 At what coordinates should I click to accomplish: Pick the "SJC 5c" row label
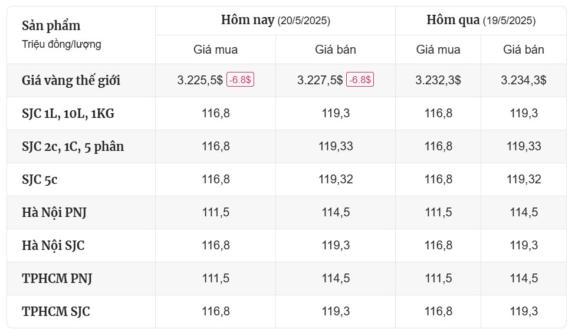click(40, 180)
